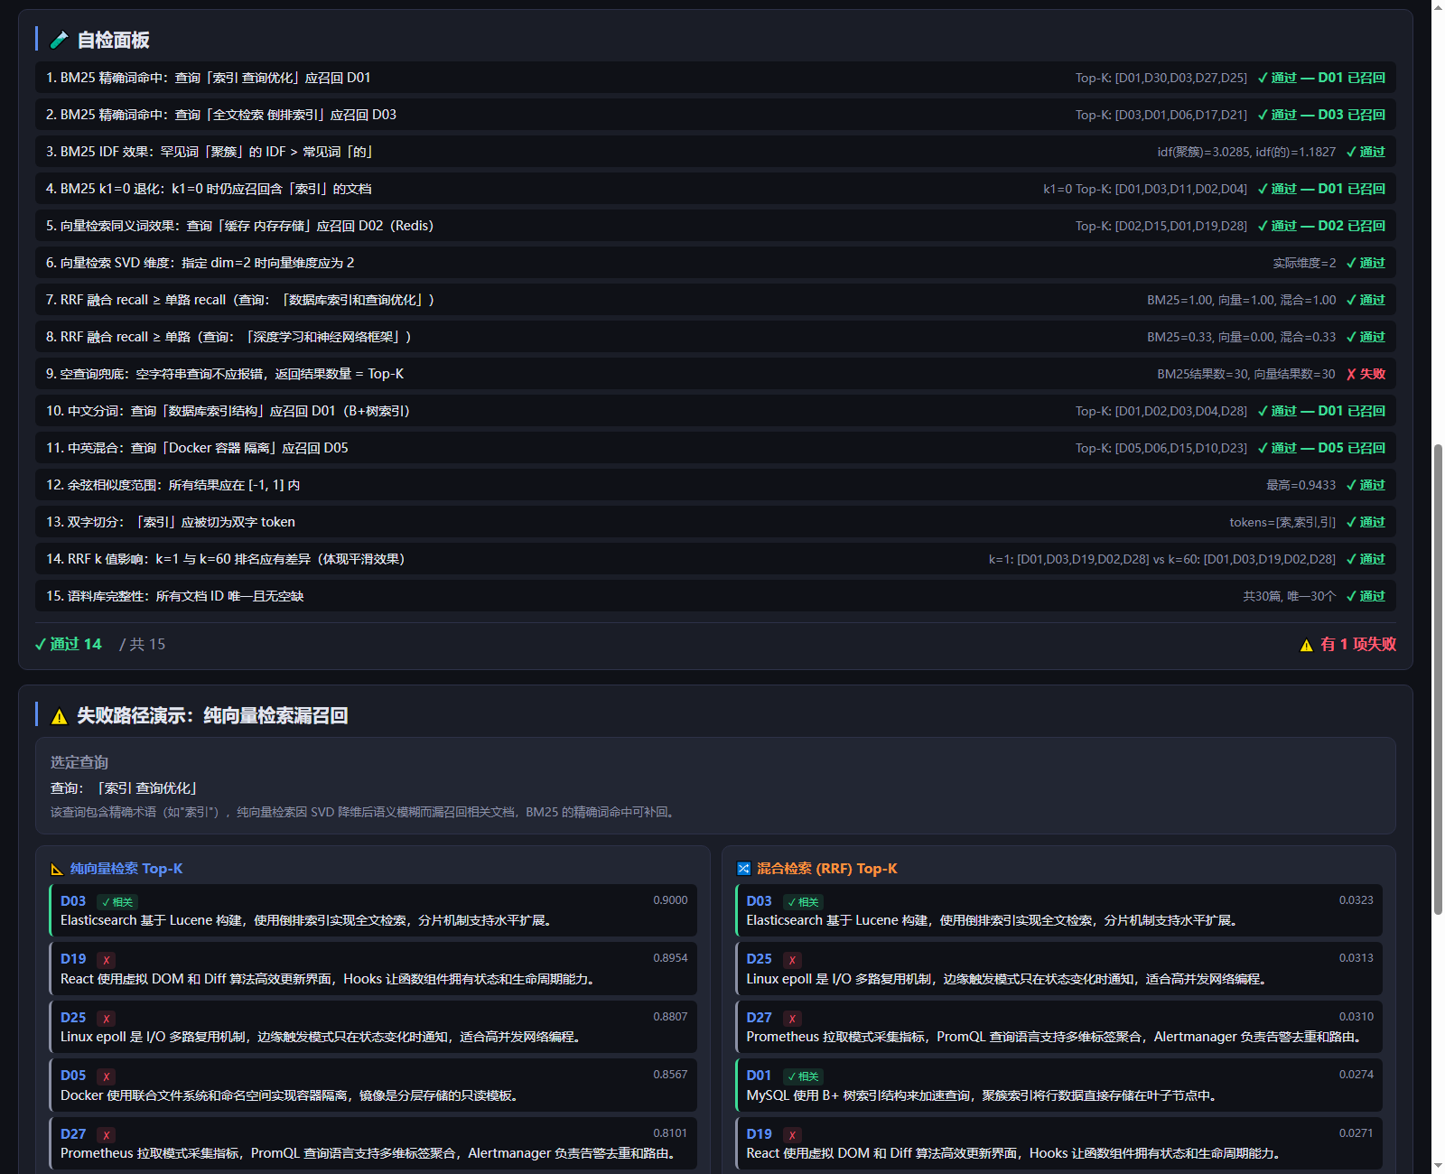
Task: Click the pencil icon beside 自检面板
Action: tap(59, 40)
